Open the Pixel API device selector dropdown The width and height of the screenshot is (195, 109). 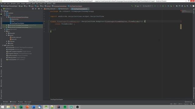click(x=148, y=6)
